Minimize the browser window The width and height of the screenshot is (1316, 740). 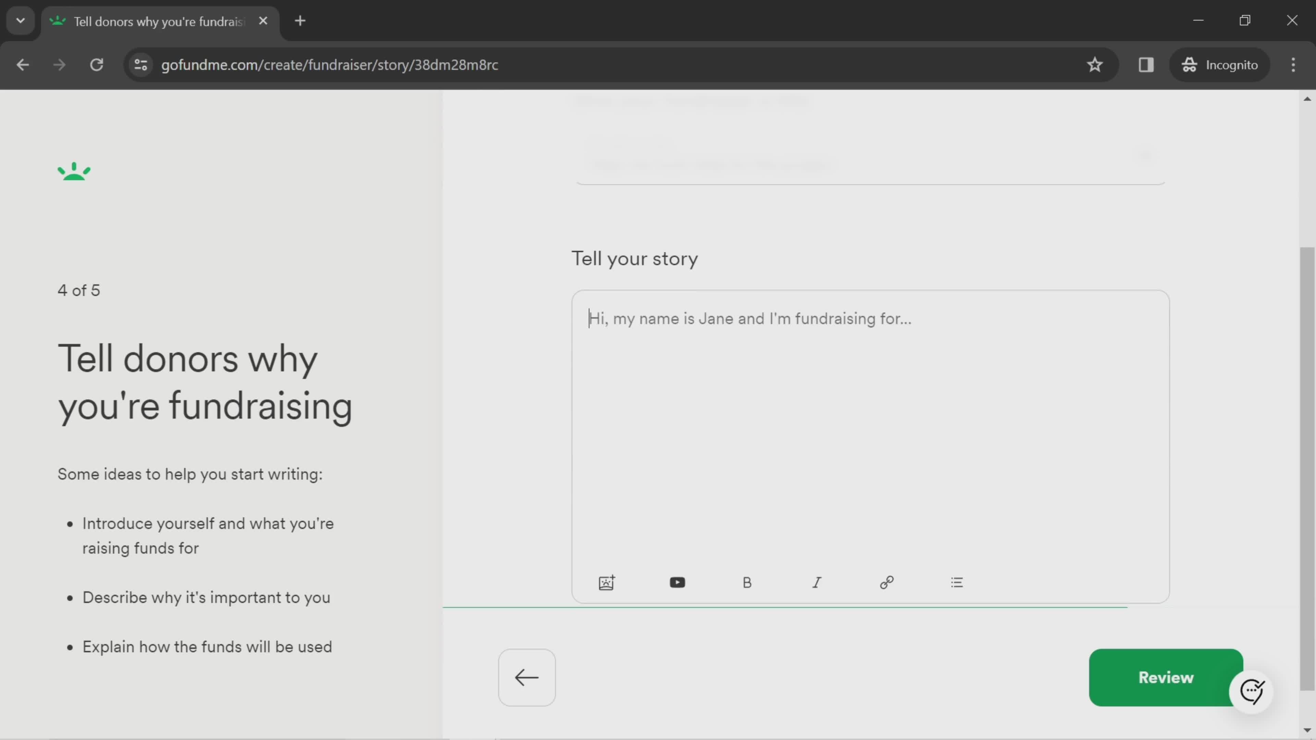[1198, 21]
